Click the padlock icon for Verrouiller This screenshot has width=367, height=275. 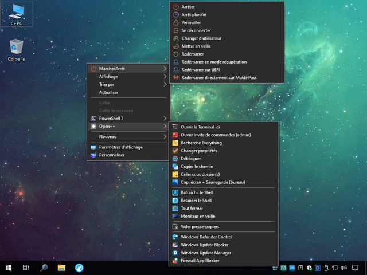point(176,23)
